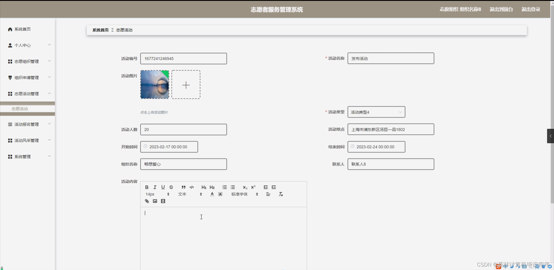Toggle bold formatting in the editor
This screenshot has height=270, width=554.
point(147,187)
